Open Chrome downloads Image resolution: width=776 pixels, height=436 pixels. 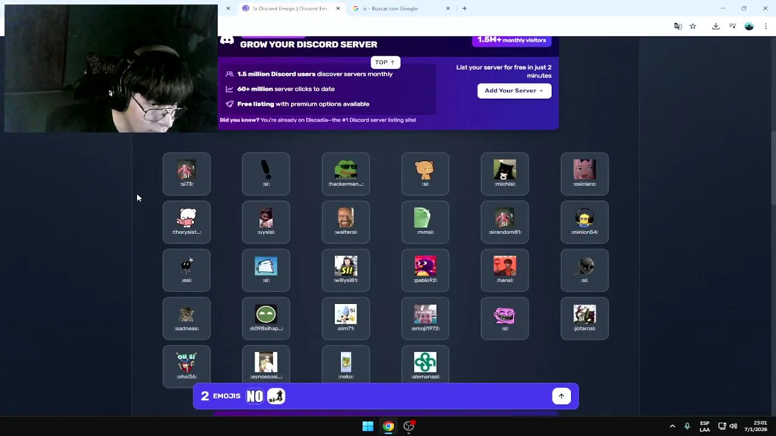coord(716,26)
